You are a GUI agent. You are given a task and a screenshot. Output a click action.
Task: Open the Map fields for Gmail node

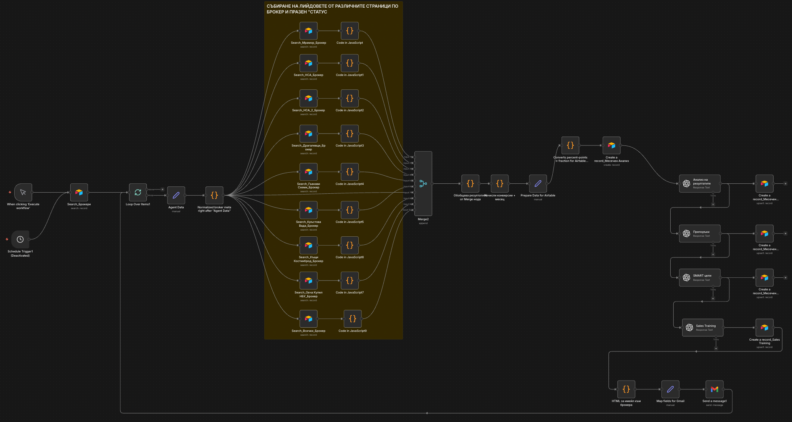point(670,389)
